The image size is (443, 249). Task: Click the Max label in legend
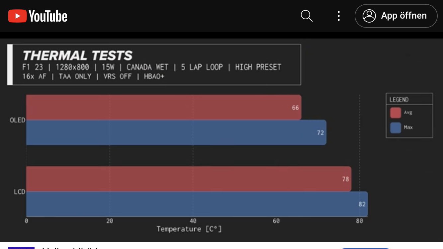click(408, 127)
